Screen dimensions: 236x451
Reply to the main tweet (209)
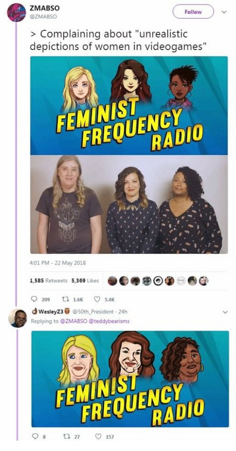coord(41,300)
